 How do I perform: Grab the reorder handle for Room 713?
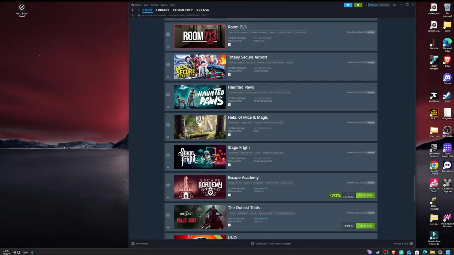pyautogui.click(x=168, y=35)
